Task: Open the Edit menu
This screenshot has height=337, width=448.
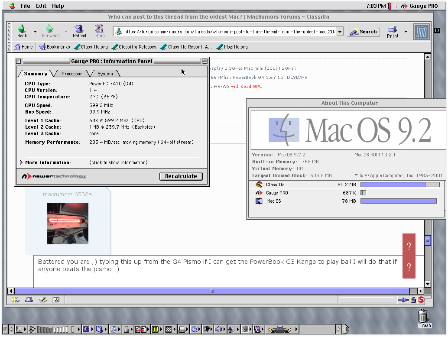Action: tap(41, 6)
